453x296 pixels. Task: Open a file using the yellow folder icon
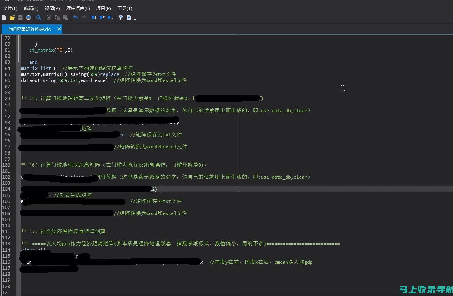[x=12, y=18]
